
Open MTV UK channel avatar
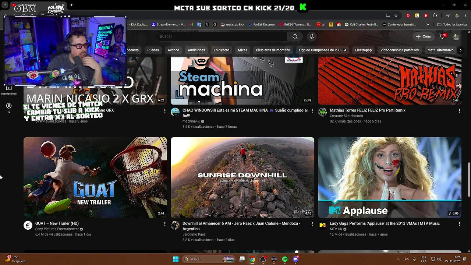click(x=322, y=225)
